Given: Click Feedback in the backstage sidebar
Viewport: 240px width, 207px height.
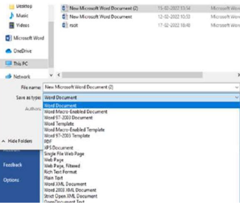Looking at the screenshot, I should pos(12,165).
